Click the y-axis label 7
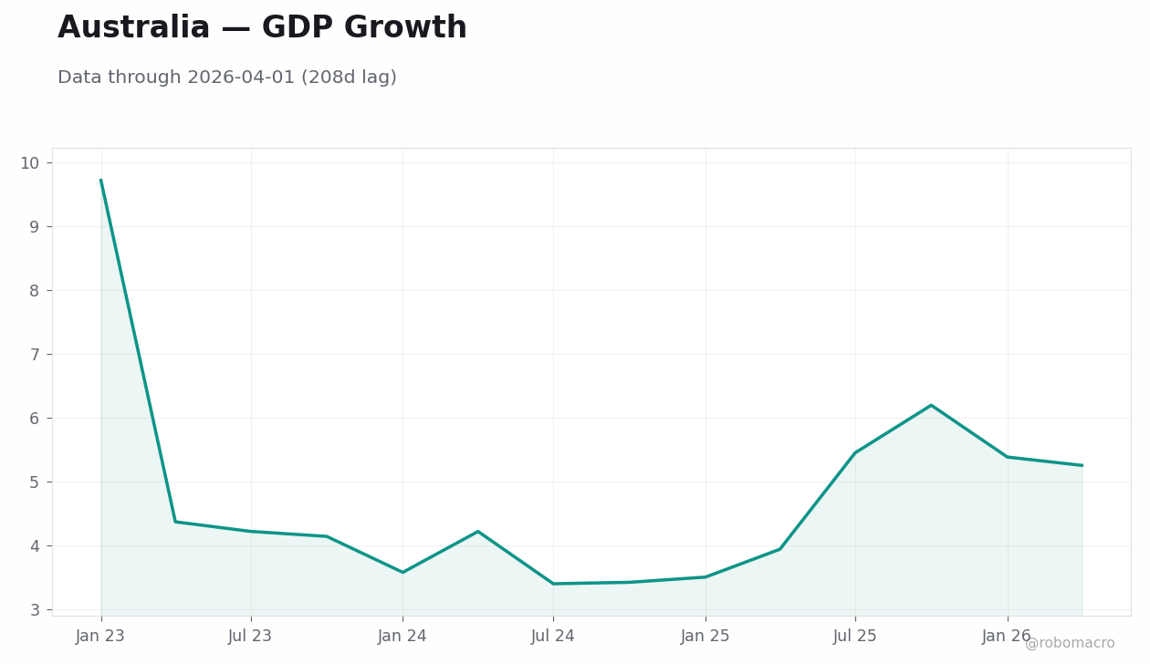Viewport: 1150px width, 664px height. click(x=36, y=355)
